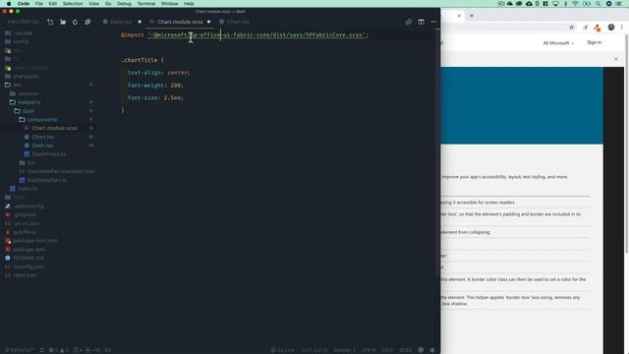
Task: Click the Spaces indentation status item
Action: pyautogui.click(x=344, y=350)
